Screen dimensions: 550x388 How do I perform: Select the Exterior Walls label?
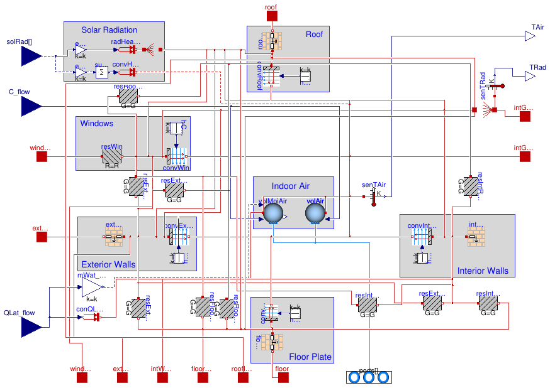(x=108, y=264)
